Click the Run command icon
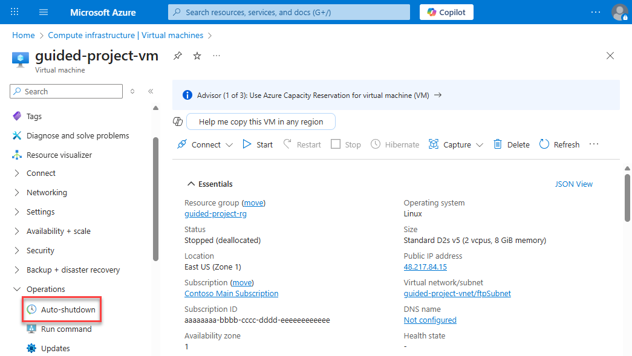 click(x=31, y=329)
